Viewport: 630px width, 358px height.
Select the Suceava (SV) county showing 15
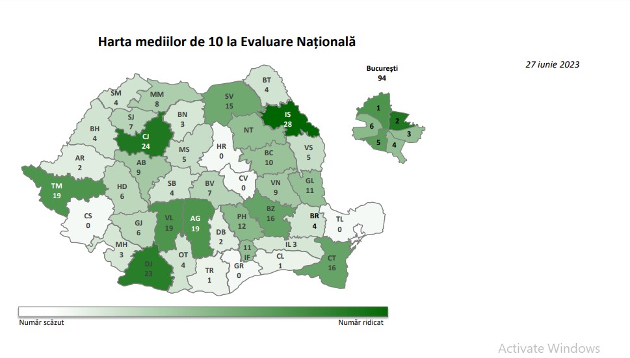tap(229, 101)
